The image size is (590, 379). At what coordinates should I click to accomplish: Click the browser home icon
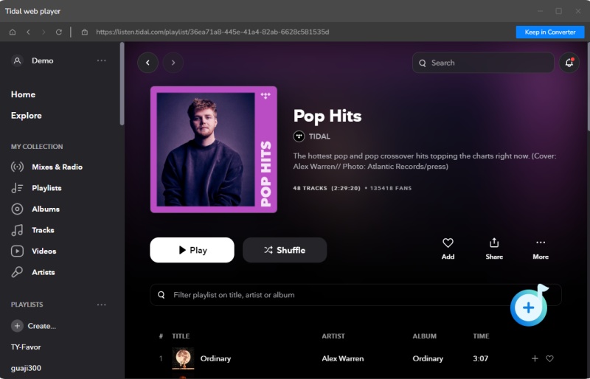[13, 32]
